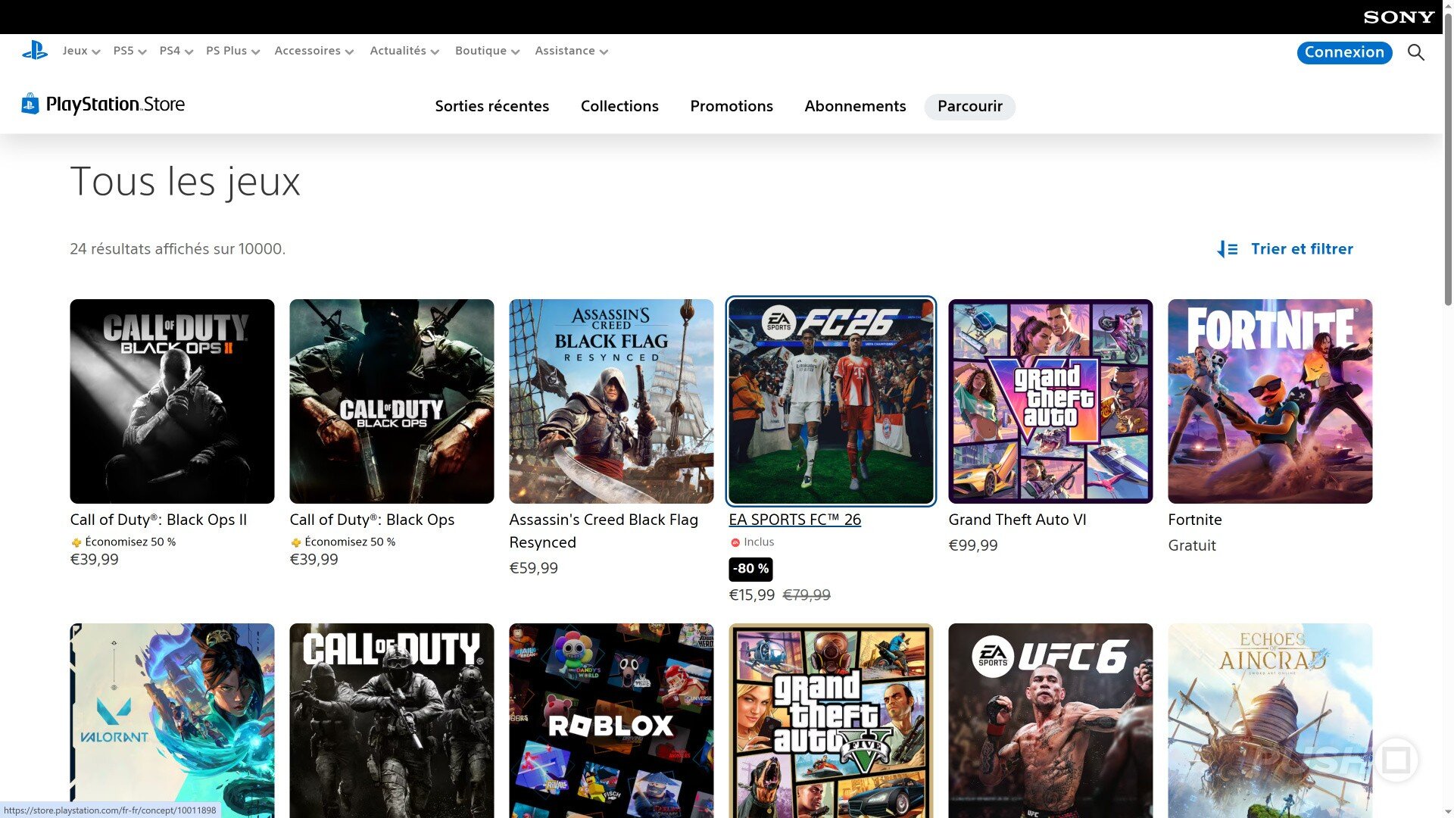Select the Valorant cover art
Viewport: 1454px width, 818px height.
point(172,720)
